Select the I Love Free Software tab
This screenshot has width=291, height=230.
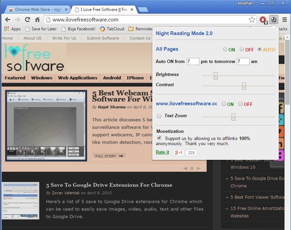click(104, 10)
